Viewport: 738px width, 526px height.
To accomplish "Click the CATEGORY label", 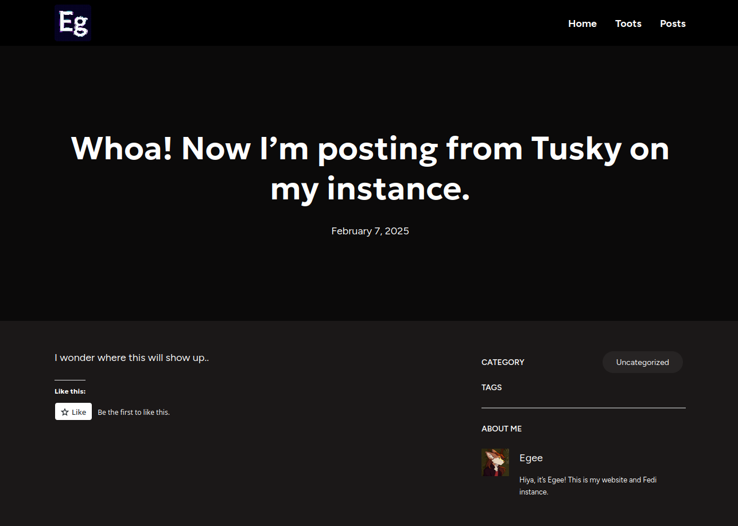I will pos(503,362).
